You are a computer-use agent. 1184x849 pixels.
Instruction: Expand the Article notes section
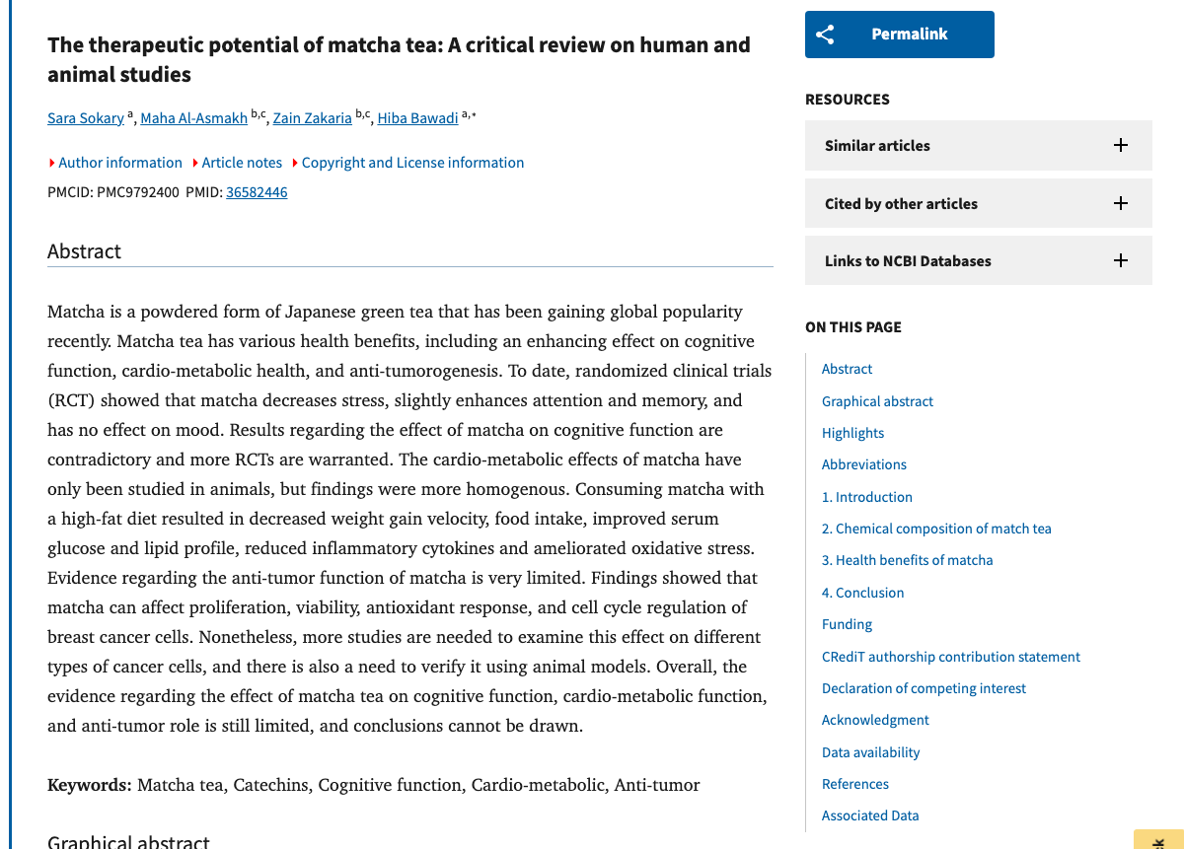pyautogui.click(x=241, y=162)
